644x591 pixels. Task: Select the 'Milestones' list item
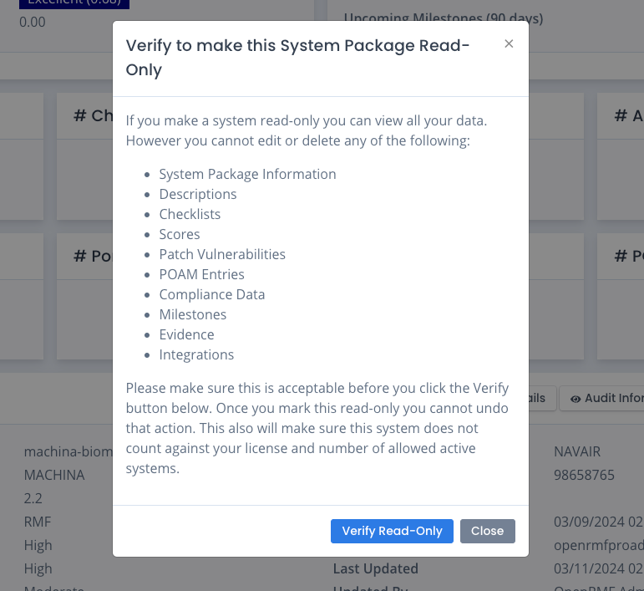193,315
